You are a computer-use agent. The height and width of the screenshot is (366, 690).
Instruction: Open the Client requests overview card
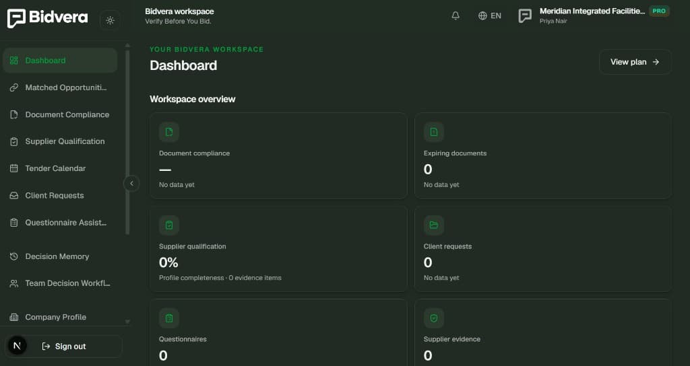coord(543,249)
